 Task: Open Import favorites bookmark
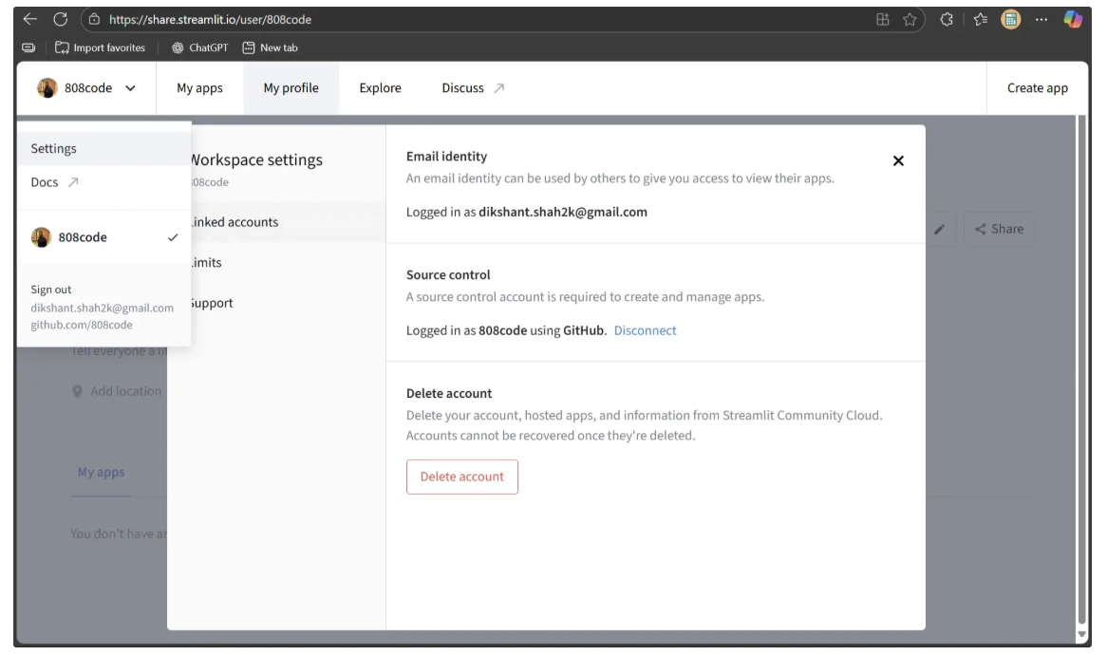coord(101,47)
